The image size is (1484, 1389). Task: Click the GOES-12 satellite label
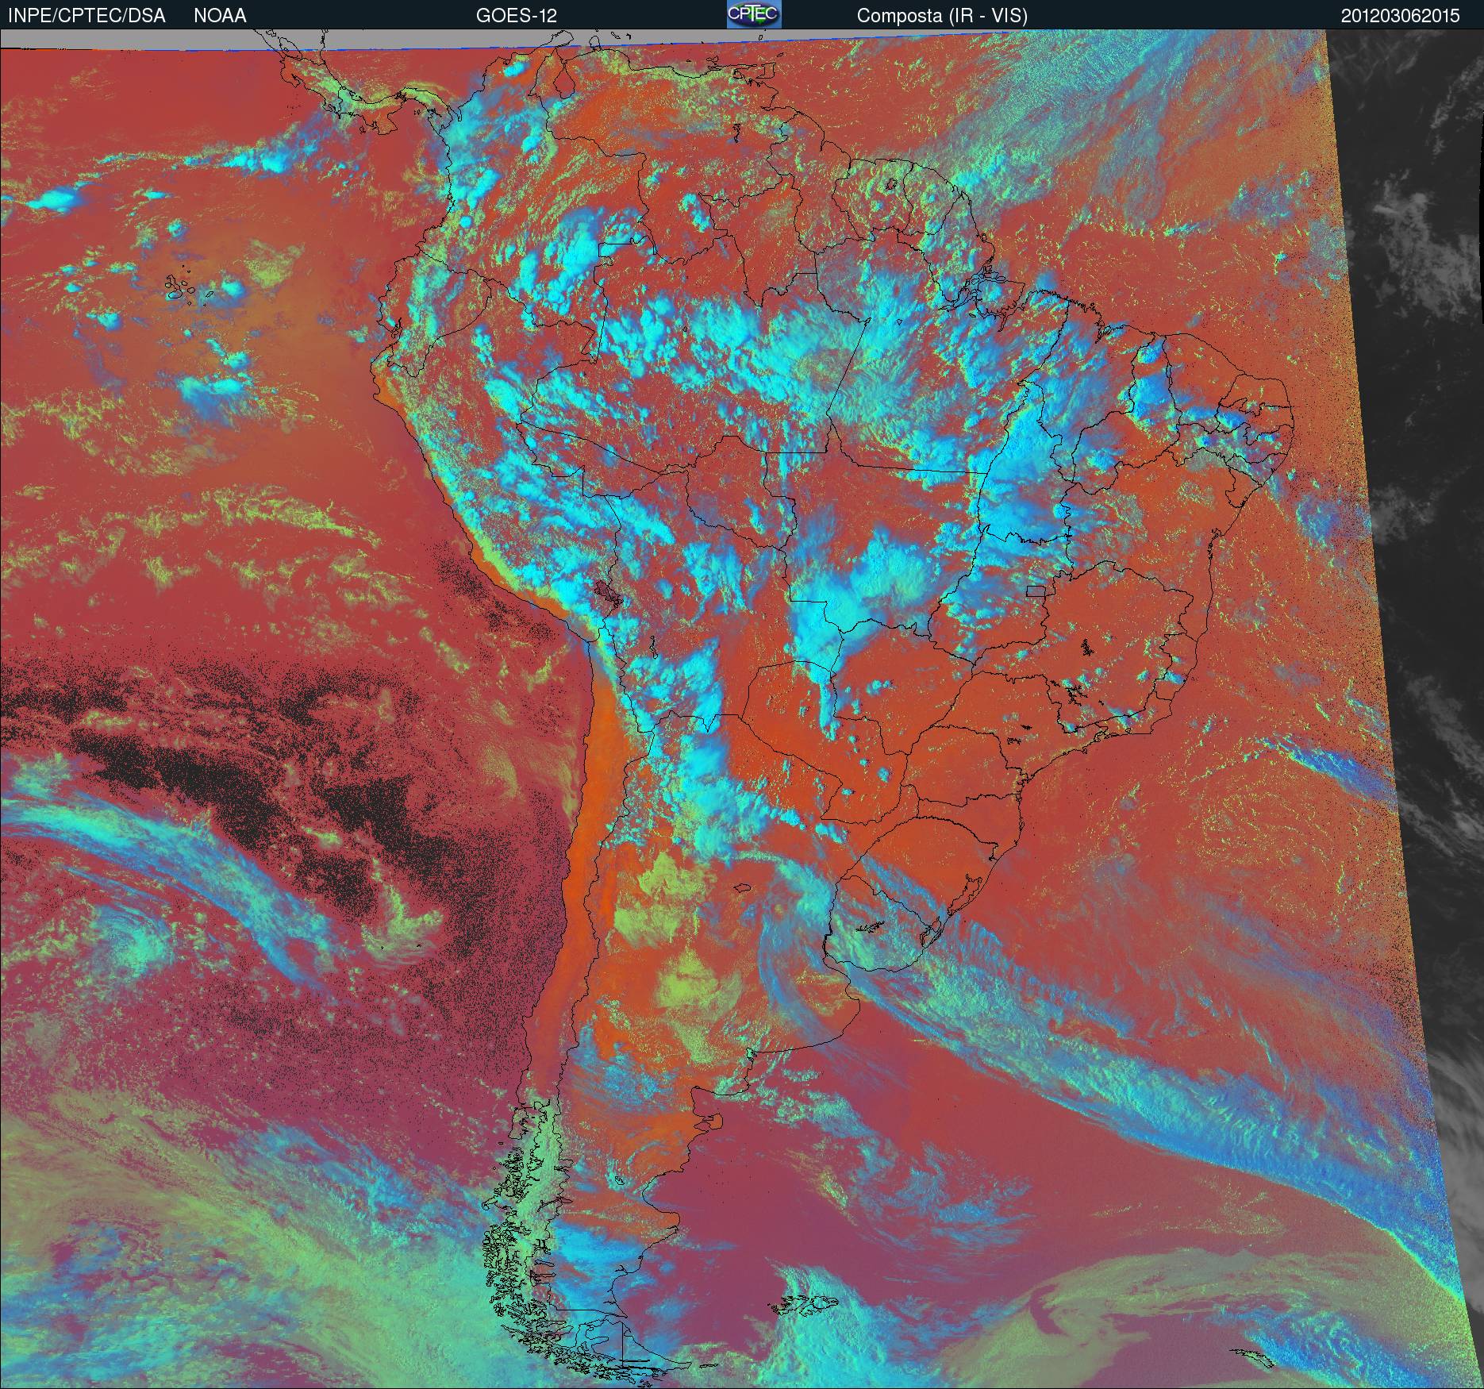tap(516, 16)
